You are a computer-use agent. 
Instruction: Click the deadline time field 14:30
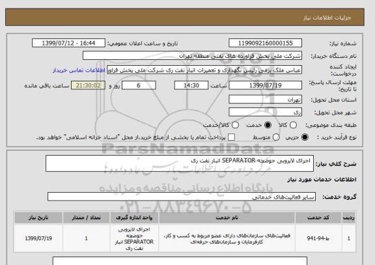(x=191, y=85)
